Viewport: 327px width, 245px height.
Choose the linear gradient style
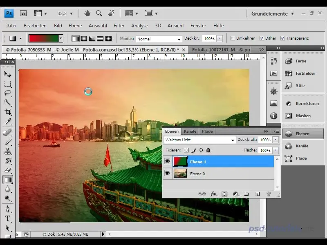tap(76, 38)
